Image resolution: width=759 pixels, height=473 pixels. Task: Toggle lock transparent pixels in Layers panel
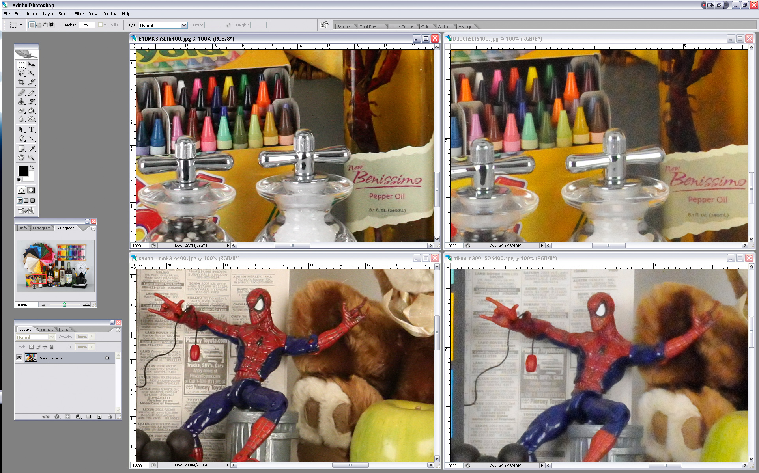coord(31,347)
